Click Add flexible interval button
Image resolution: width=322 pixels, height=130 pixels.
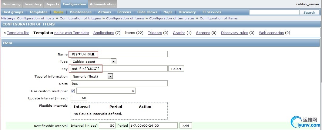(186, 125)
